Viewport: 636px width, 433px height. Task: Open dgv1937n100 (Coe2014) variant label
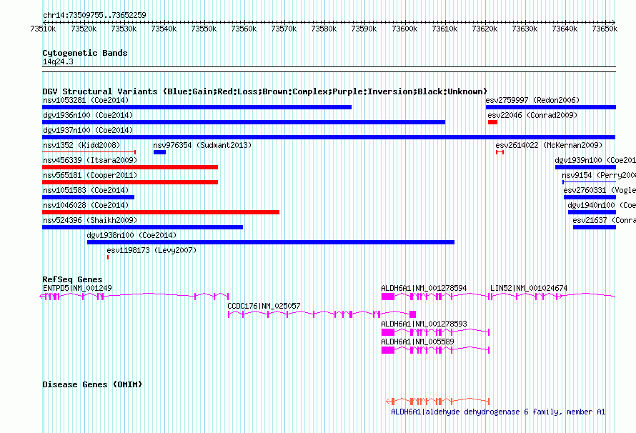[x=88, y=130]
